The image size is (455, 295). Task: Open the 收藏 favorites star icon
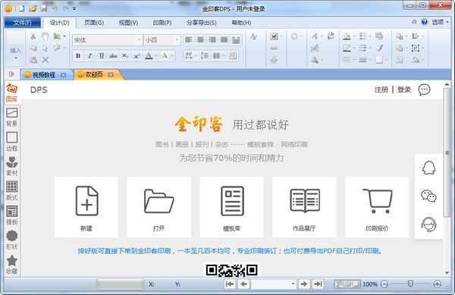(x=11, y=265)
